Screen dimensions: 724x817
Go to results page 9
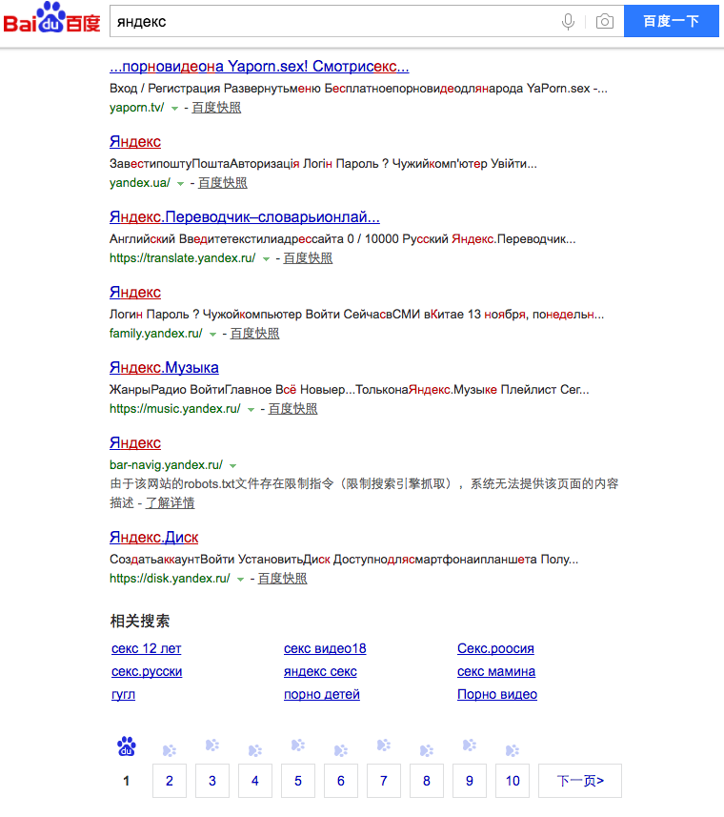point(470,781)
